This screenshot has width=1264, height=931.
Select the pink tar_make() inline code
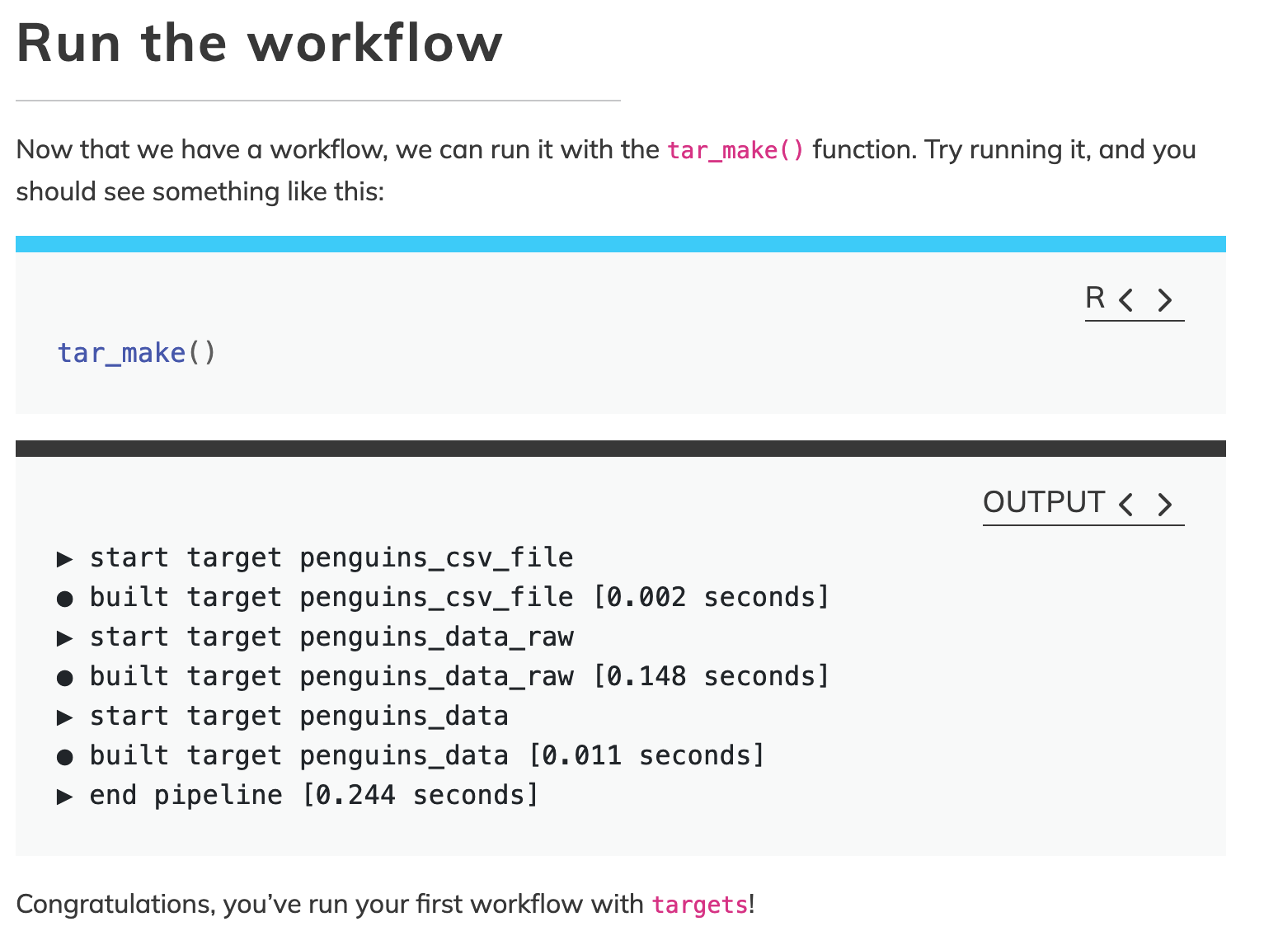[x=735, y=150]
